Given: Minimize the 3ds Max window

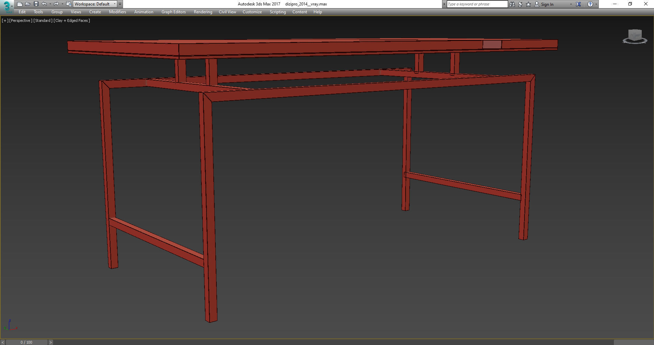Looking at the screenshot, I should 615,4.
